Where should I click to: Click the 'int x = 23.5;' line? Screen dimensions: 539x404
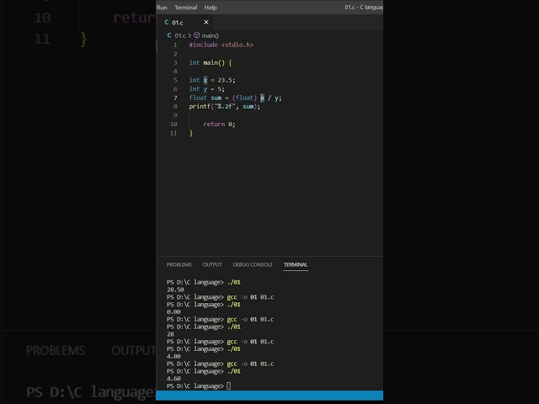pos(212,80)
